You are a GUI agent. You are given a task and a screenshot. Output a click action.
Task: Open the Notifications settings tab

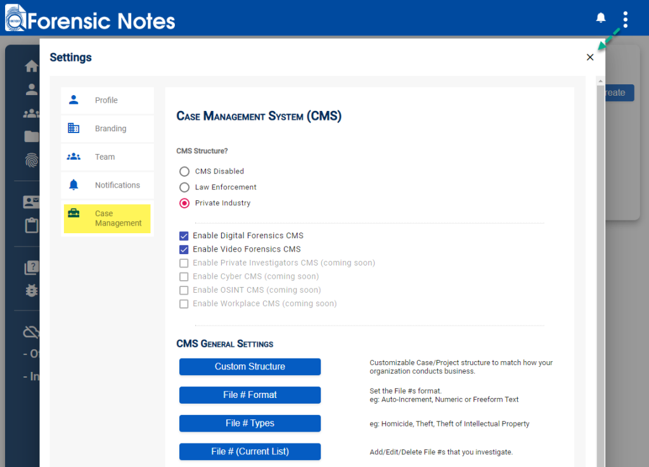[x=107, y=185]
